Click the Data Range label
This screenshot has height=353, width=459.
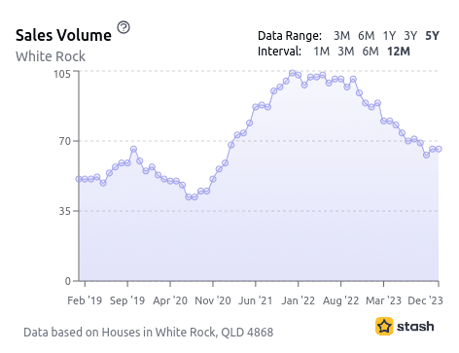(x=290, y=36)
